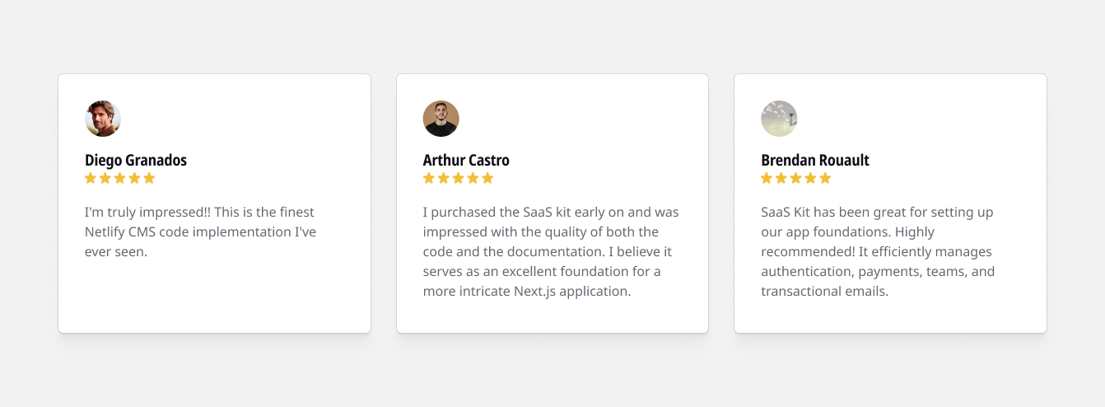Click the first star under Brendan Rouault
This screenshot has width=1105, height=407.
click(767, 178)
